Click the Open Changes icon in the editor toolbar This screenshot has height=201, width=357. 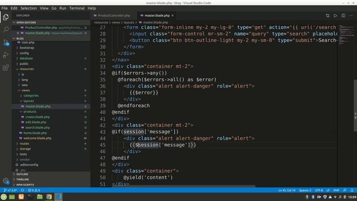point(327,16)
